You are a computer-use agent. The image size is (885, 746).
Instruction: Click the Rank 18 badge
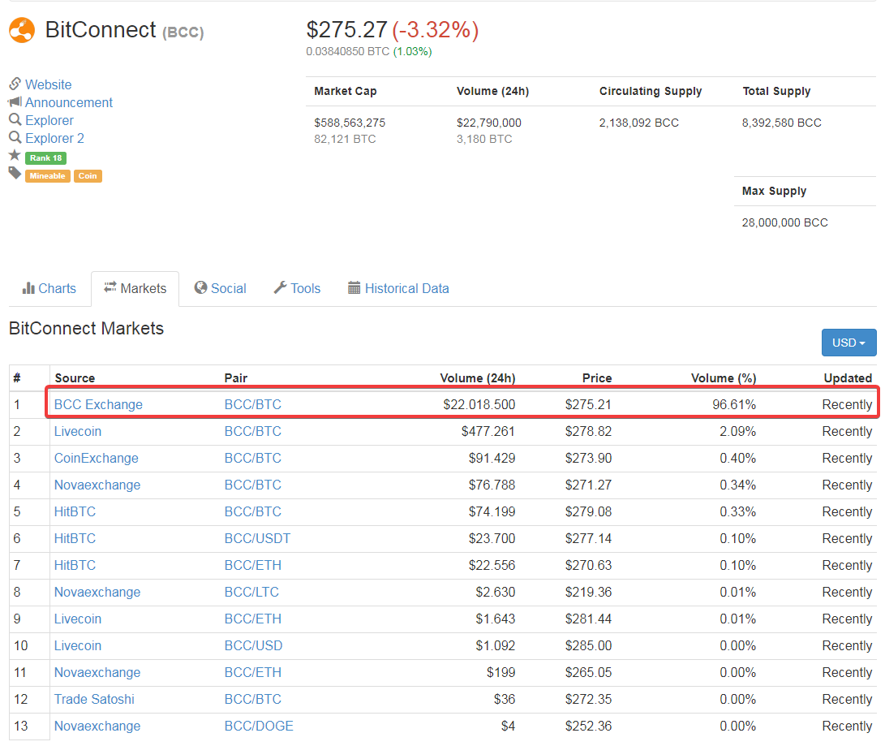coord(45,158)
